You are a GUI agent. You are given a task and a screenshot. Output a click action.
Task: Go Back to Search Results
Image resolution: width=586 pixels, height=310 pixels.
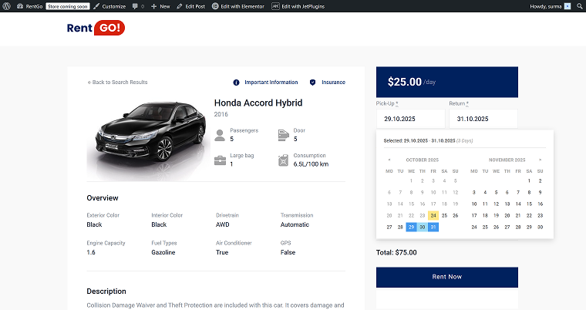click(117, 83)
